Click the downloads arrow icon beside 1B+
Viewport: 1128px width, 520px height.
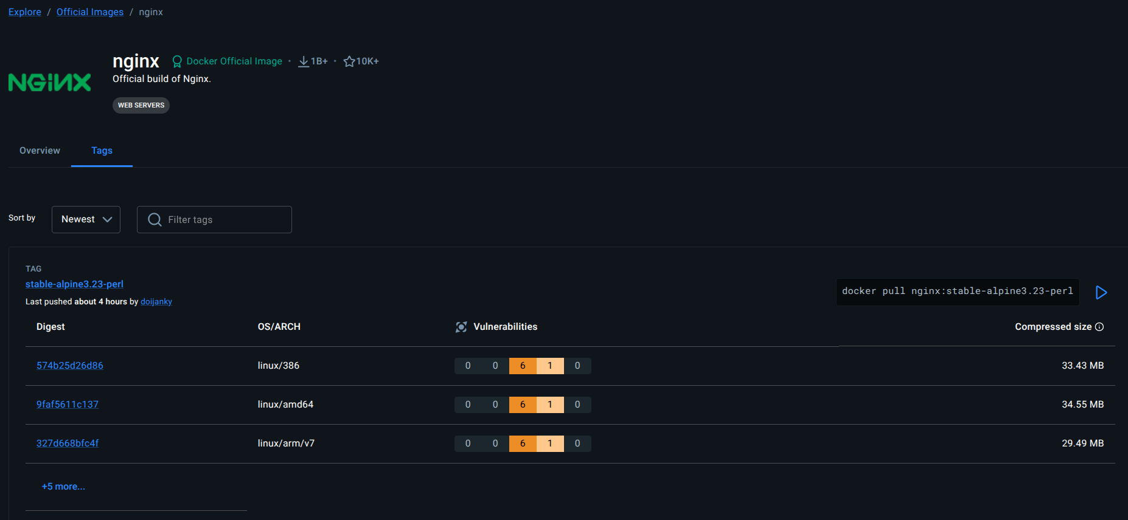pos(303,61)
